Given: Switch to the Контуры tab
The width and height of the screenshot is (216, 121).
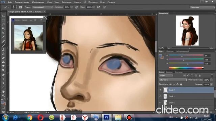Looking at the screenshot, I should click(179, 72).
